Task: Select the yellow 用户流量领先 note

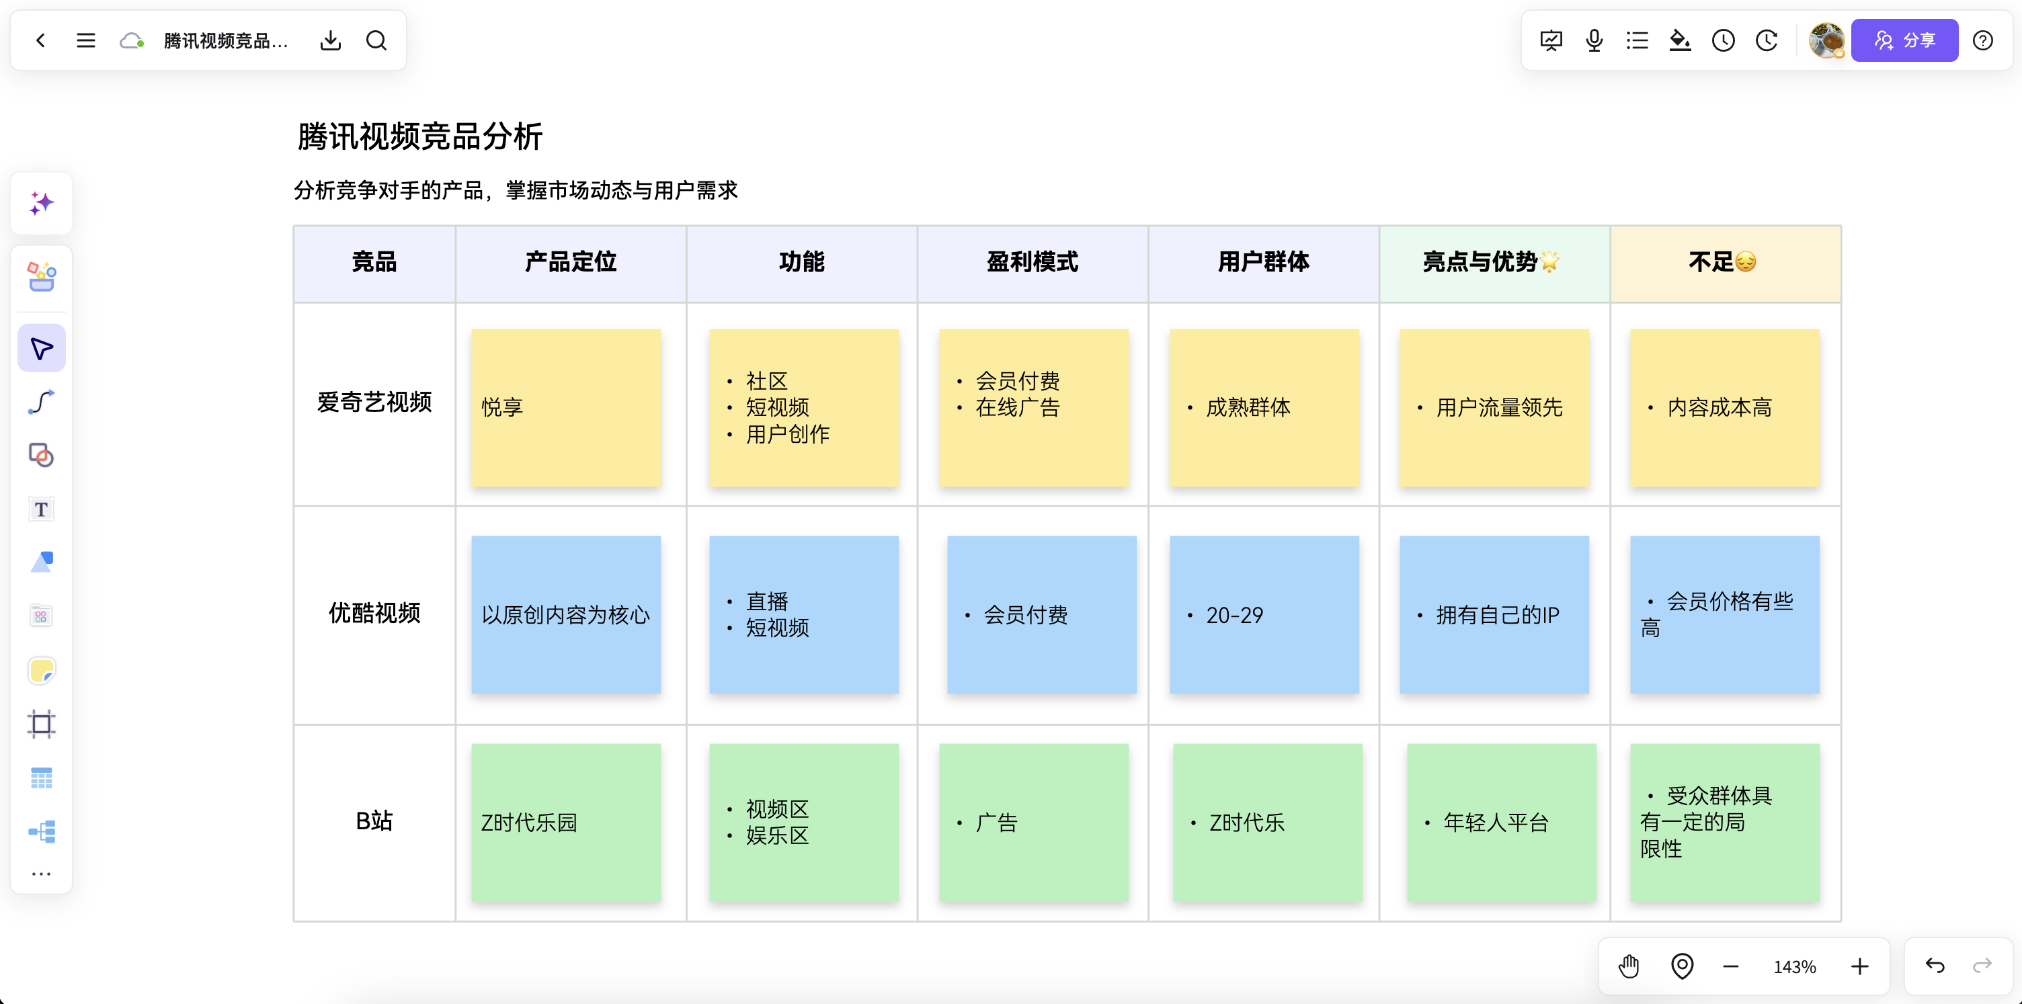Action: [x=1494, y=407]
